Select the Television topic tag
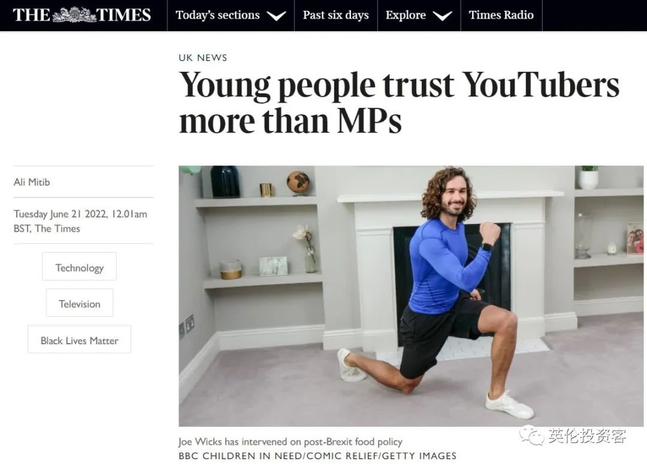 click(80, 303)
